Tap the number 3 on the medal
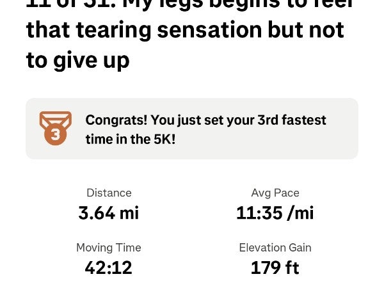The width and height of the screenshot is (384, 288). pyautogui.click(x=55, y=134)
